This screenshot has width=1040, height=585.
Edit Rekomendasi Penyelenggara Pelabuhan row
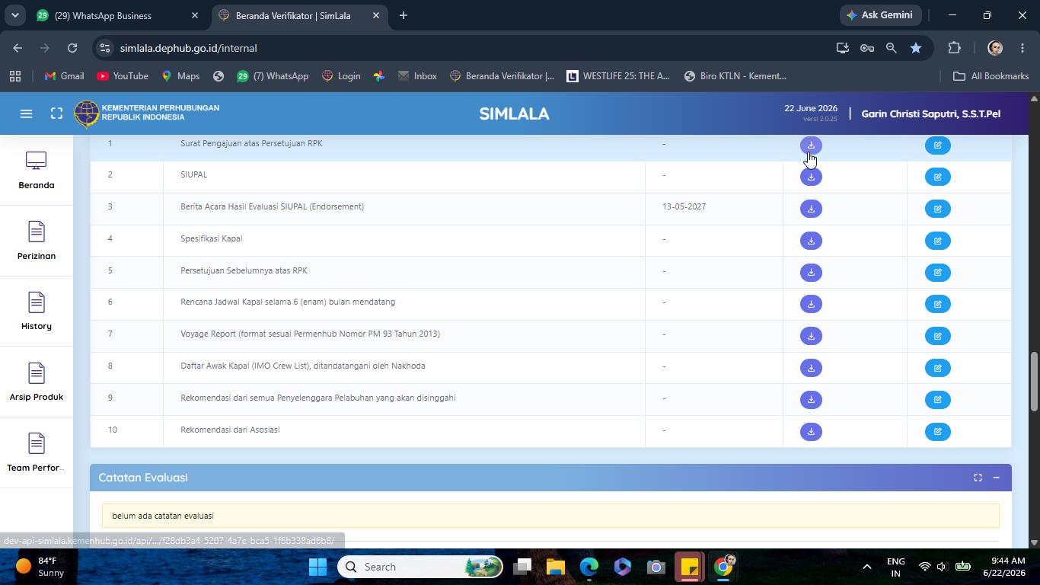tap(937, 399)
